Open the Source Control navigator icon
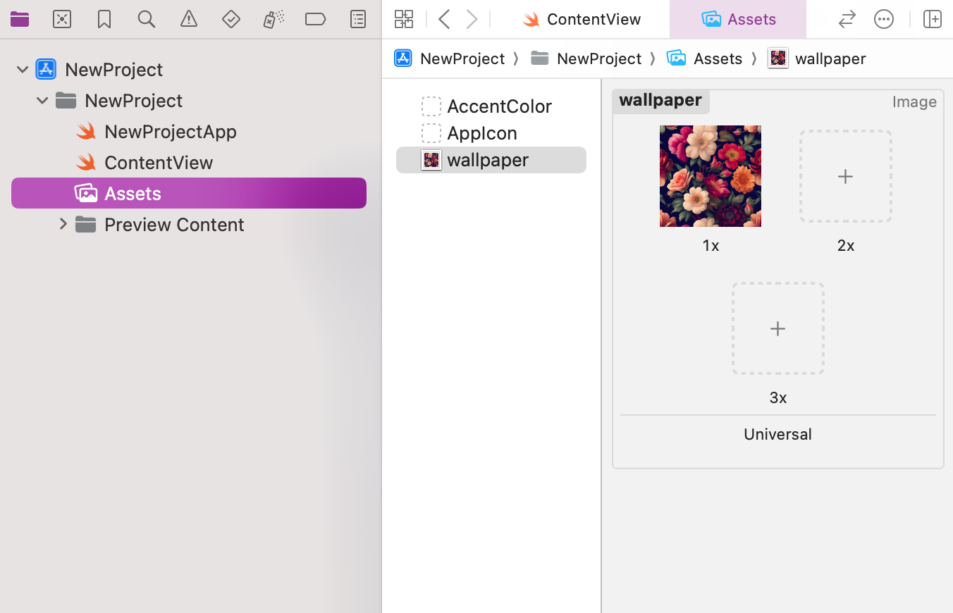953x613 pixels. [x=62, y=19]
